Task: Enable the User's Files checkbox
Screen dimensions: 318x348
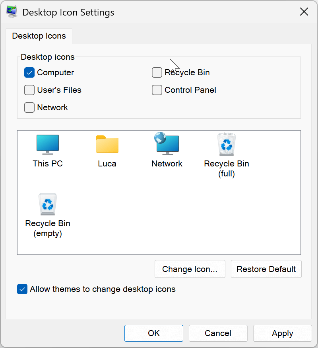Action: pos(29,90)
